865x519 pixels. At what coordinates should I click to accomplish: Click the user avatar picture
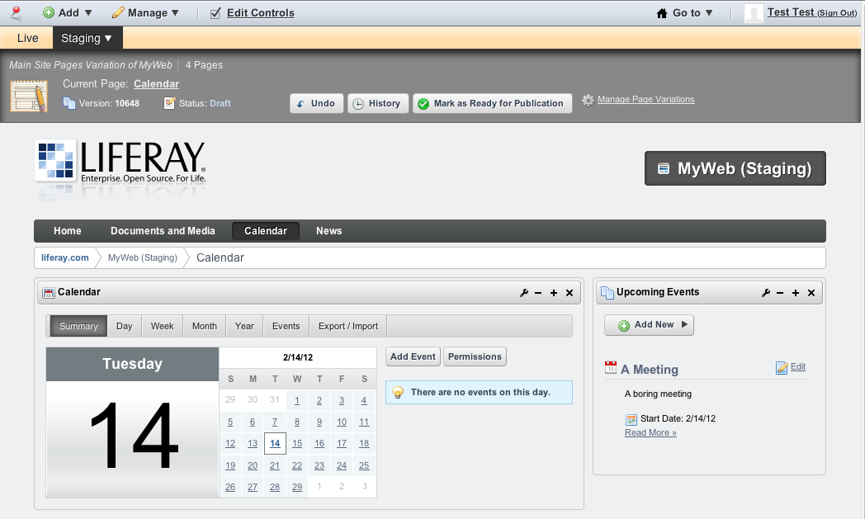[754, 12]
